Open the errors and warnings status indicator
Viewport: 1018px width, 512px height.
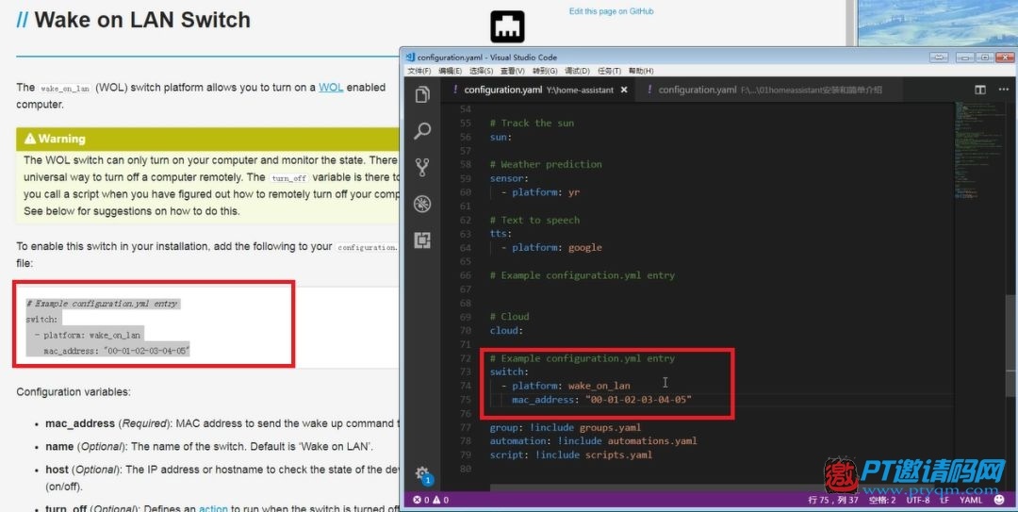(x=431, y=500)
